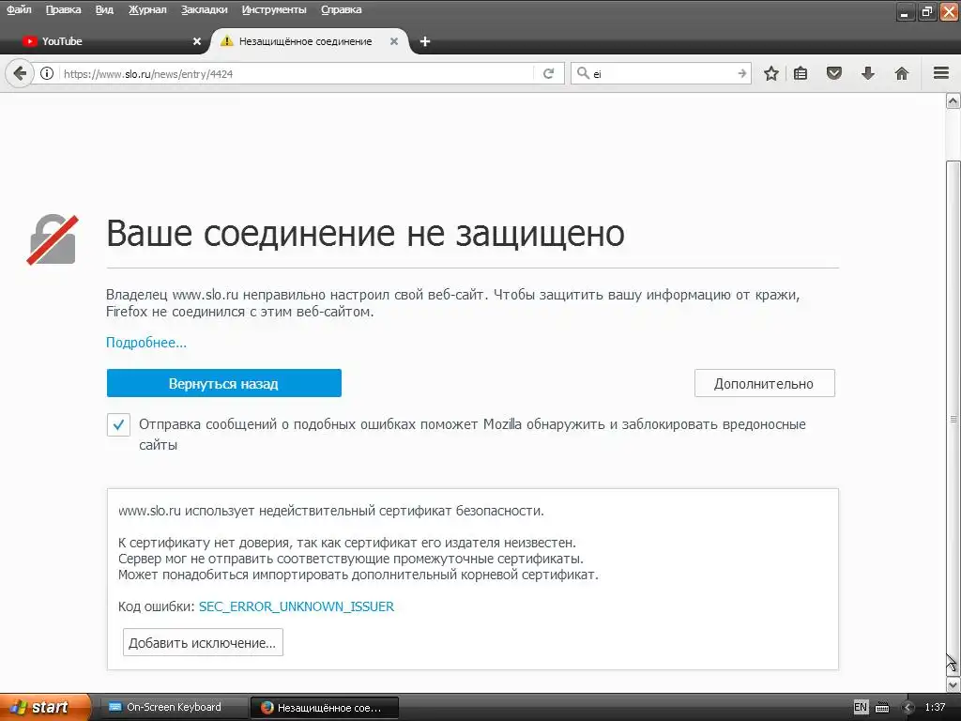961x721 pixels.
Task: Select Firefox window in taskbar
Action: click(324, 708)
